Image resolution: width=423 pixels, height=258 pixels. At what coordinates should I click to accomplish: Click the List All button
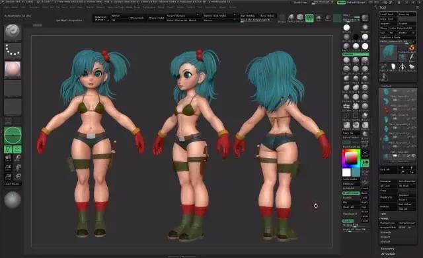pos(389,169)
